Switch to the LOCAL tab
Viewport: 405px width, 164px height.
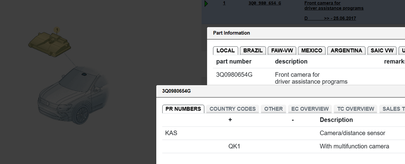(225, 50)
